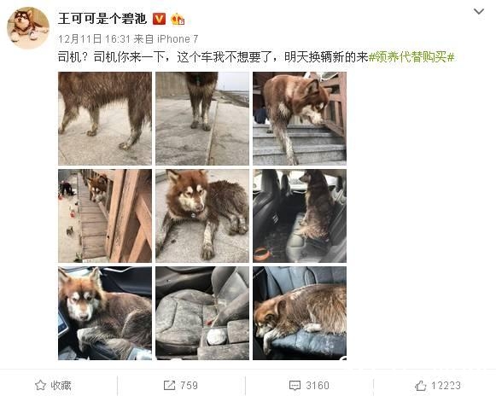Click the membership crown badge icon
This screenshot has height=402, width=496.
click(x=178, y=19)
